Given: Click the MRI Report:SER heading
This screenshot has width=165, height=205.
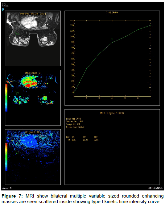Looking at the screenshot, I should pos(112,113).
